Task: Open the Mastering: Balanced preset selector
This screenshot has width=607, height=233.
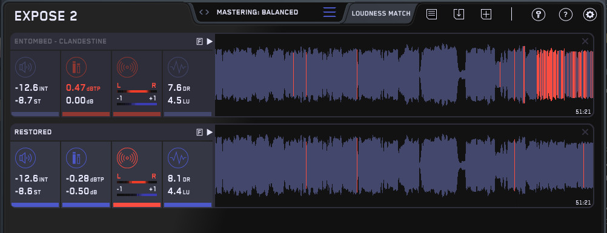Action: [257, 12]
